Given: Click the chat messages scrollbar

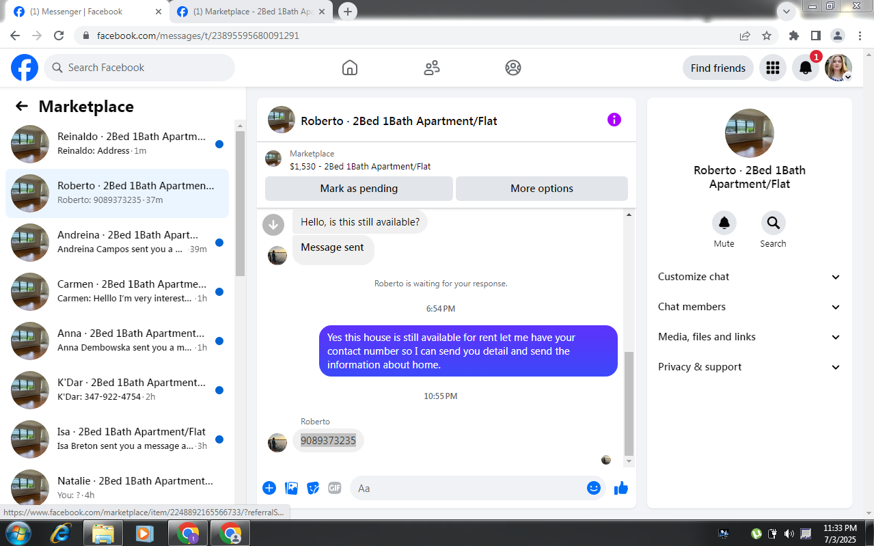Looking at the screenshot, I should [x=629, y=403].
